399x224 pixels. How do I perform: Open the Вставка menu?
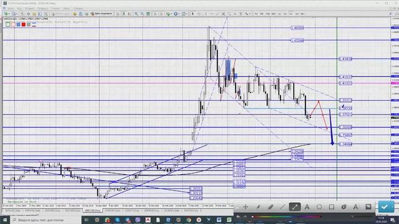pyautogui.click(x=29, y=8)
